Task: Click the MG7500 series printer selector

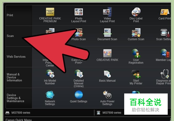Action: pos(18,113)
